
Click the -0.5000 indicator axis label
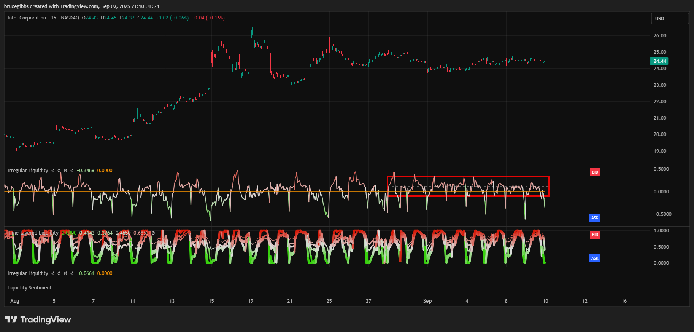[x=662, y=214]
